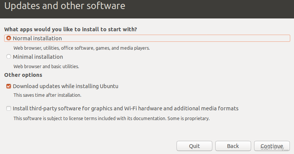Click the Quit button
The image size is (294, 154).
click(x=195, y=146)
